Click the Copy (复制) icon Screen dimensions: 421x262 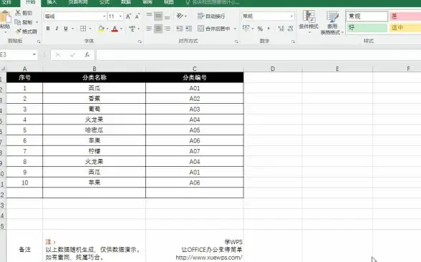[17, 22]
